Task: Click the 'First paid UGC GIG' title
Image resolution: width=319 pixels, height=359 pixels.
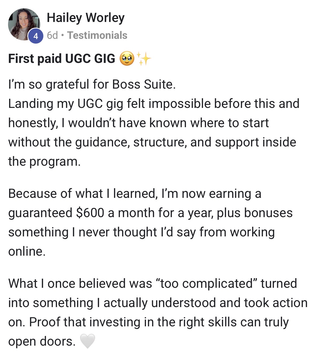Action: [62, 59]
